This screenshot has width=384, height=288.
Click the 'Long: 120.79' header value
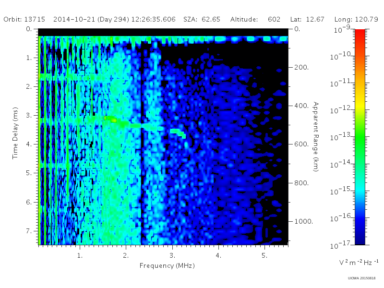(356, 19)
